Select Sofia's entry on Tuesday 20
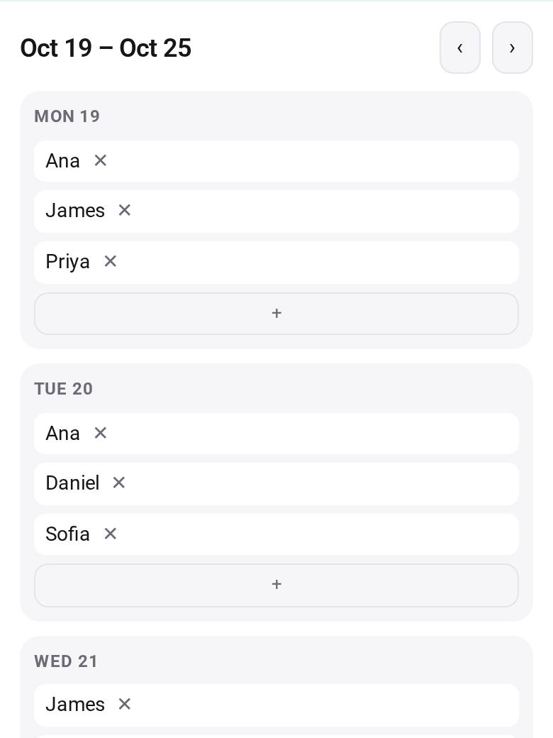The height and width of the screenshot is (738, 553). coord(276,534)
